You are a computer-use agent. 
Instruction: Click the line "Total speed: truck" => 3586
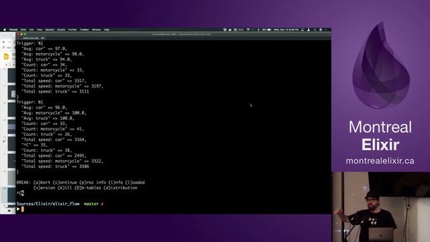[55, 166]
